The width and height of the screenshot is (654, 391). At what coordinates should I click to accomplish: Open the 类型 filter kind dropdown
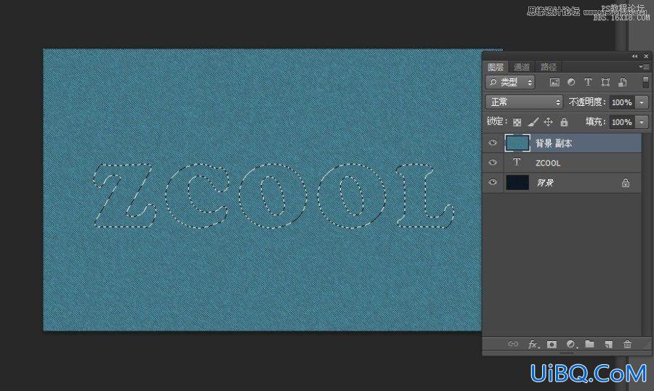pos(510,83)
